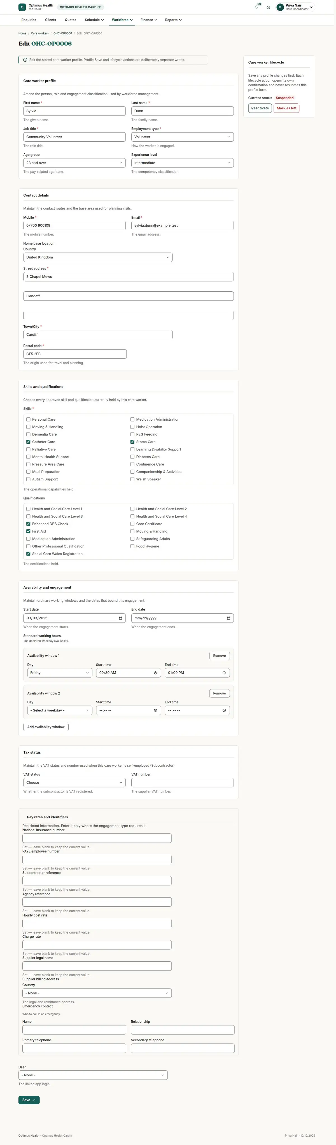Open the User linked login dropdown

tap(93, 1075)
